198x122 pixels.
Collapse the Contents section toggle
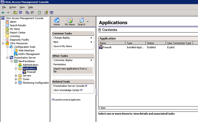[100, 30]
